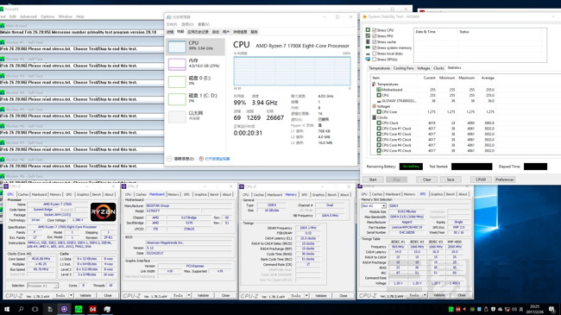This screenshot has height=315, width=561.
Task: Click Stress FPU icon in AIDA64
Action: pyautogui.click(x=368, y=35)
